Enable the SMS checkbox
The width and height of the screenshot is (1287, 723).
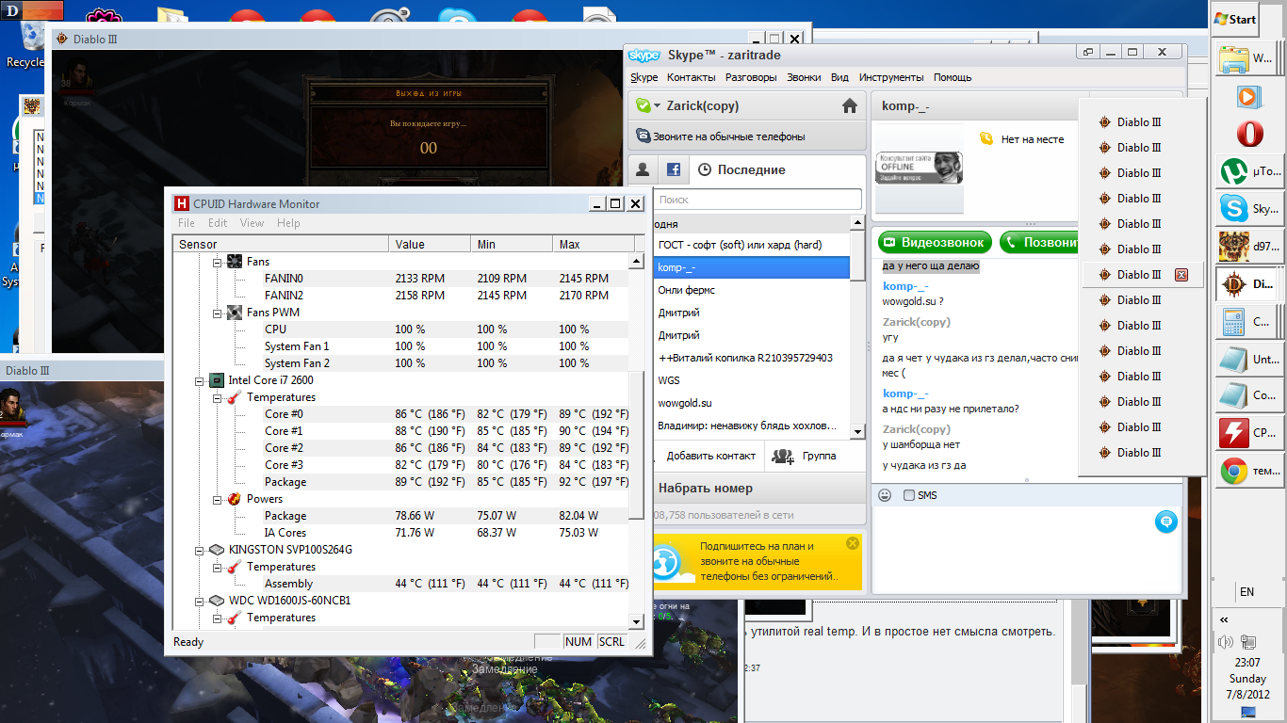point(909,495)
